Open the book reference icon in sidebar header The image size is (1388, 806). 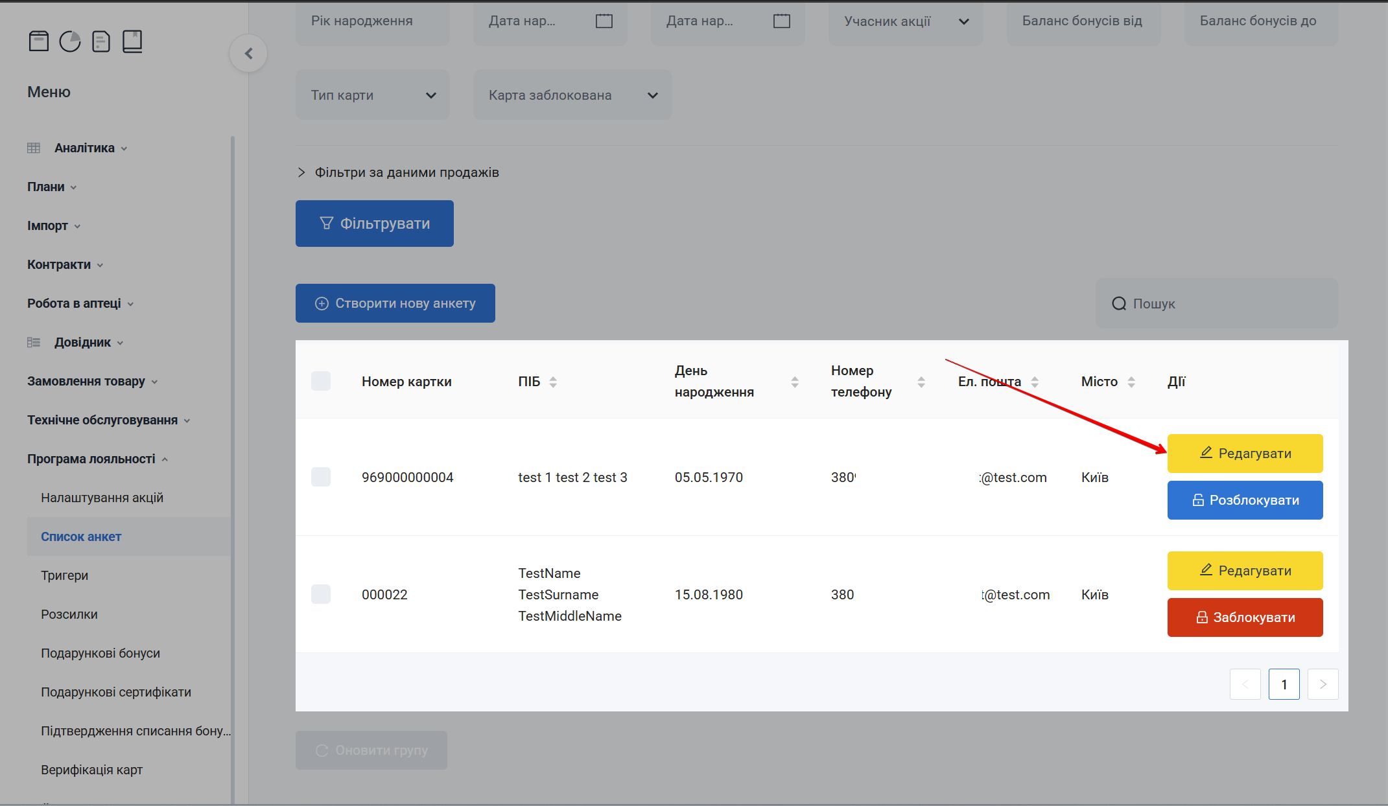(x=132, y=41)
